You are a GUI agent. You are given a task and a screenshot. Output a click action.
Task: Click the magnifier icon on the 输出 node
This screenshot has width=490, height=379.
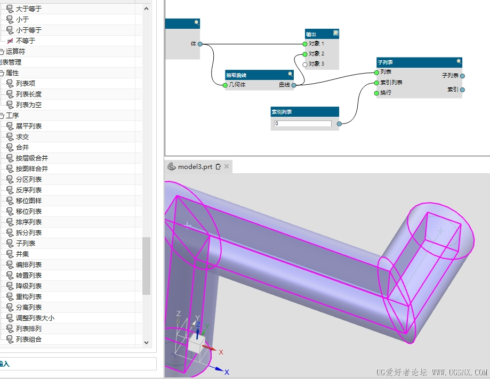[x=335, y=33]
